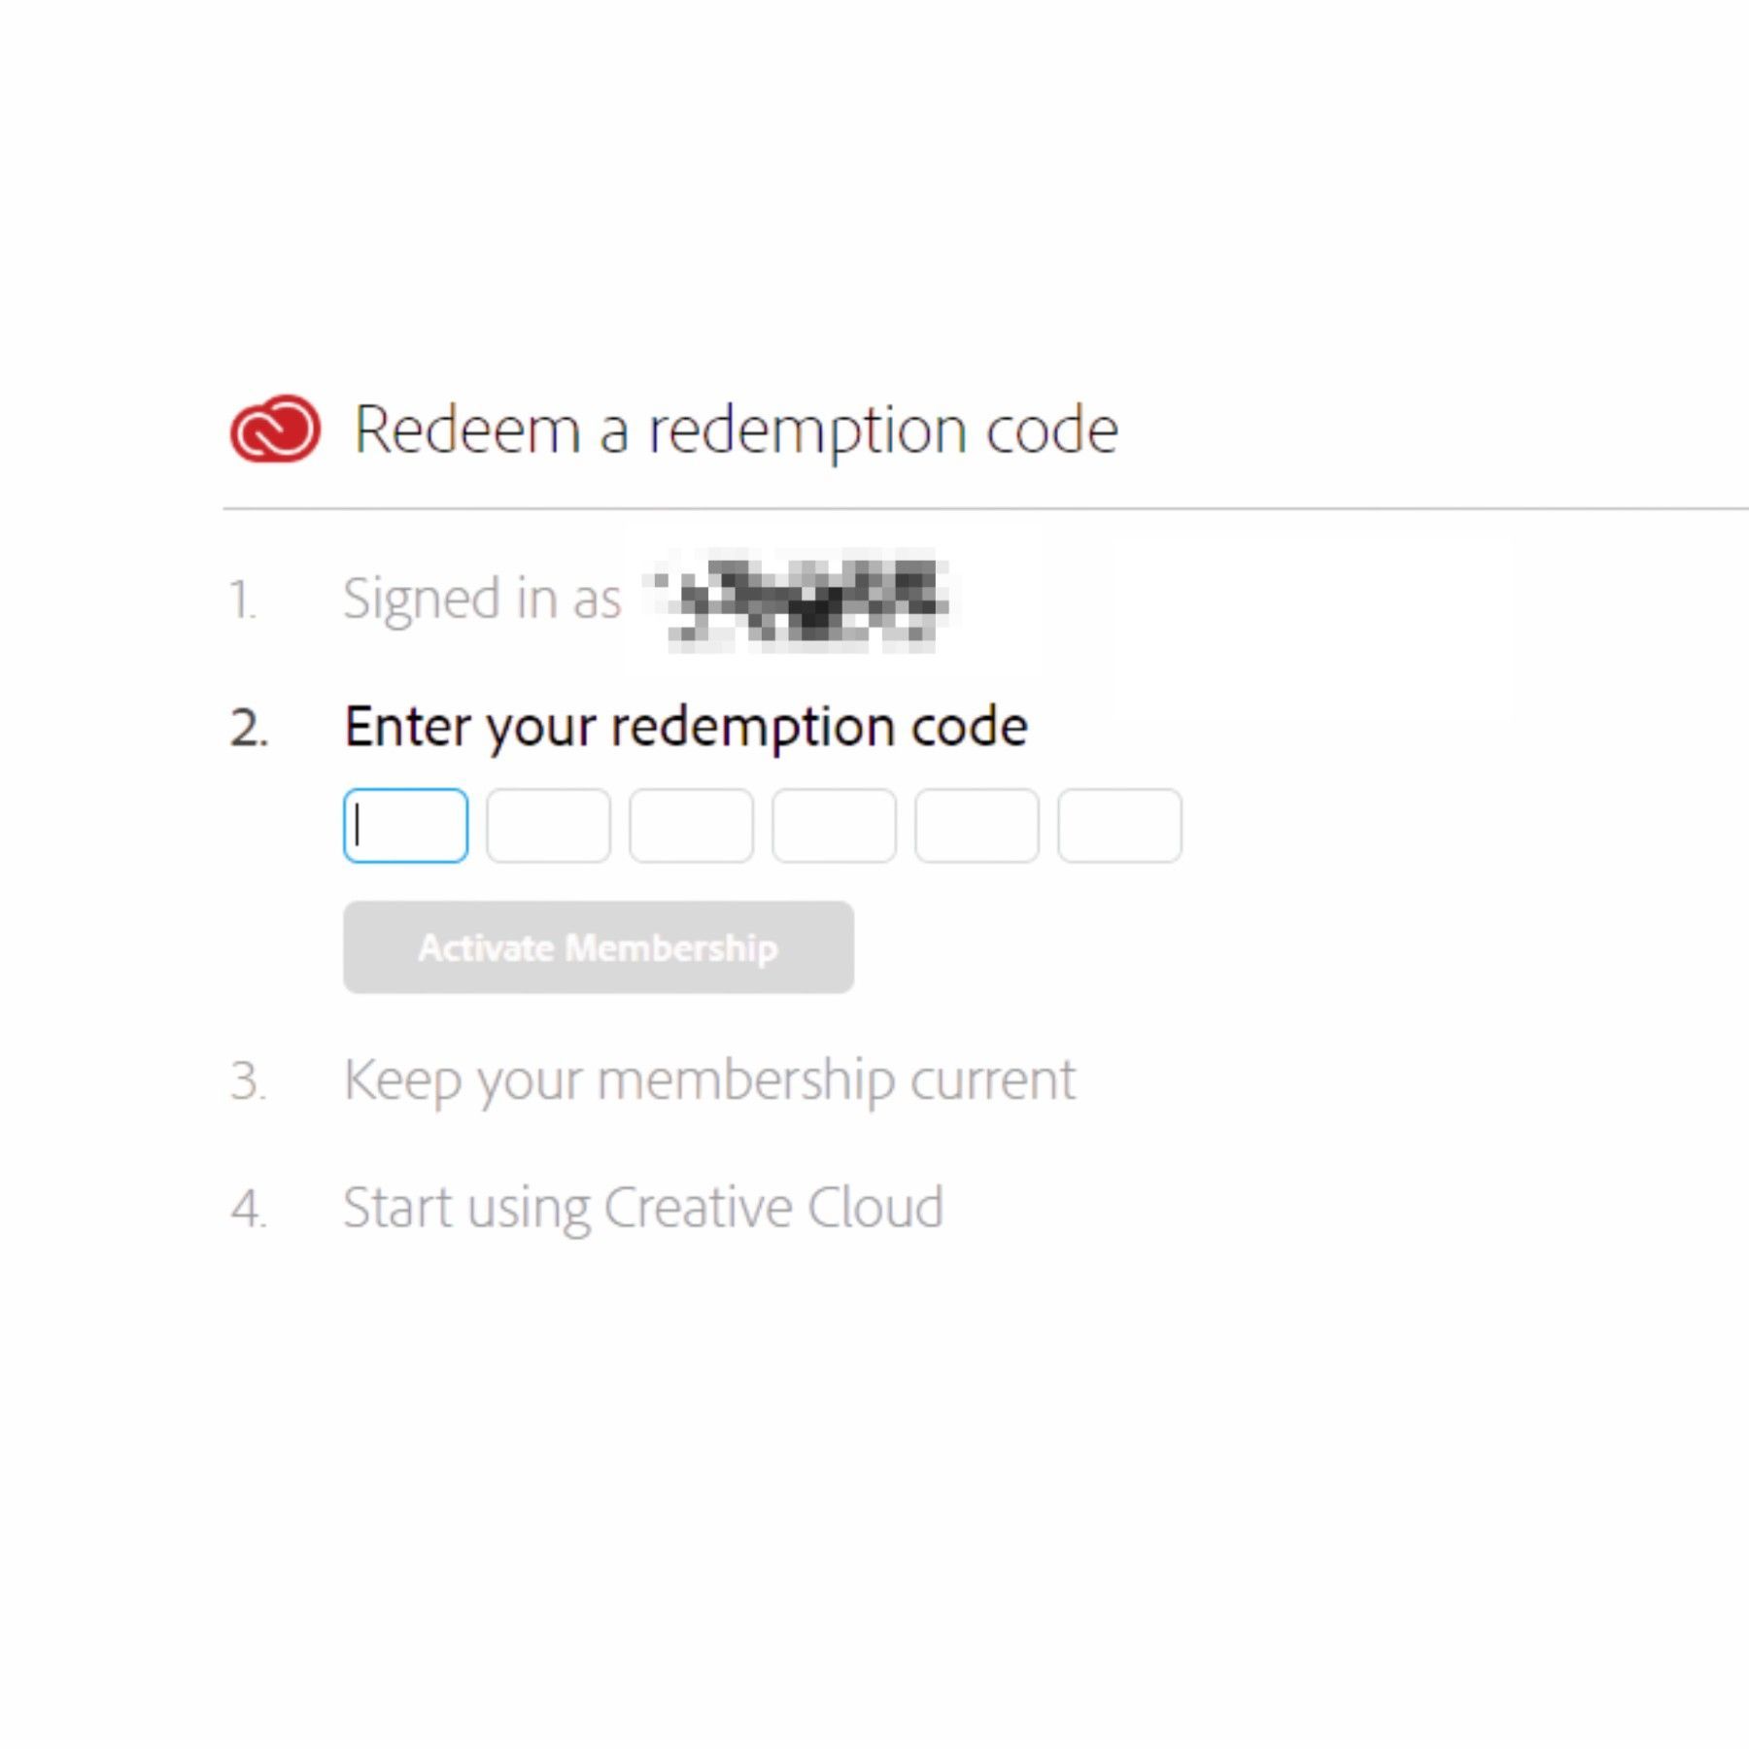Click the 'Enter your redemption code' heading
The height and width of the screenshot is (1749, 1749).
[686, 727]
